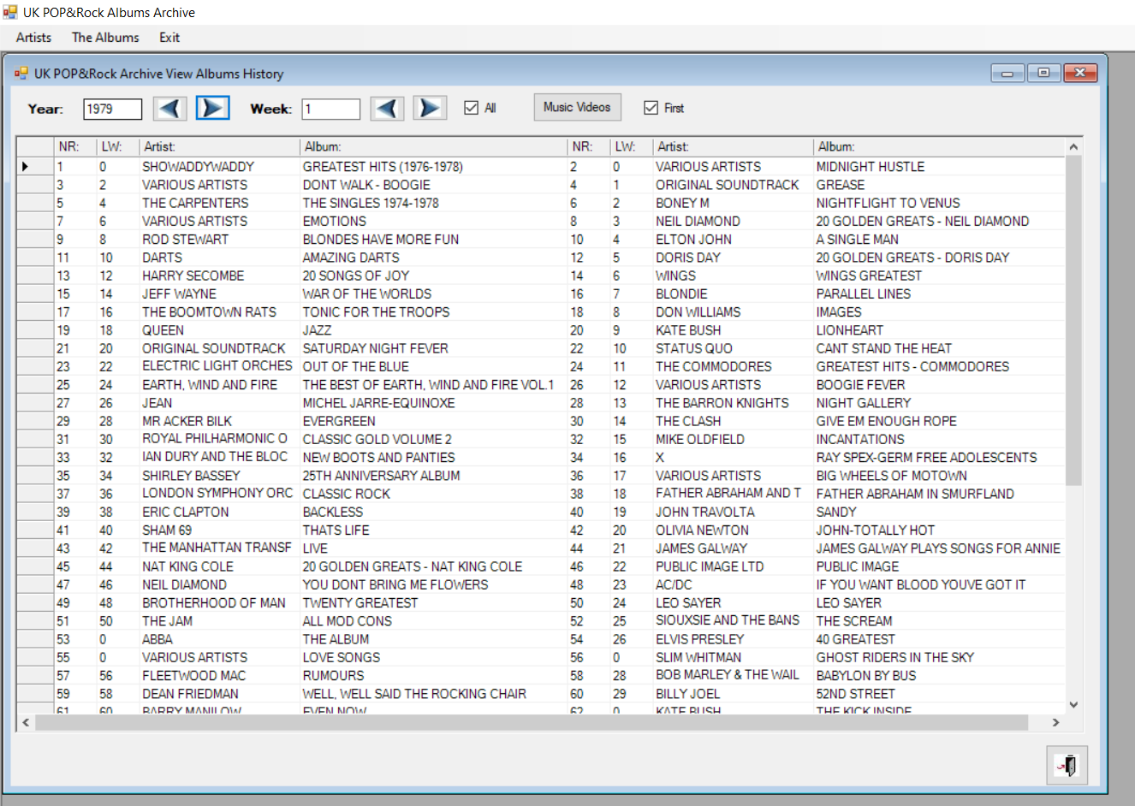Viewport: 1135px width, 806px height.
Task: Click PARALLEL LINES album cell
Action: coord(939,293)
